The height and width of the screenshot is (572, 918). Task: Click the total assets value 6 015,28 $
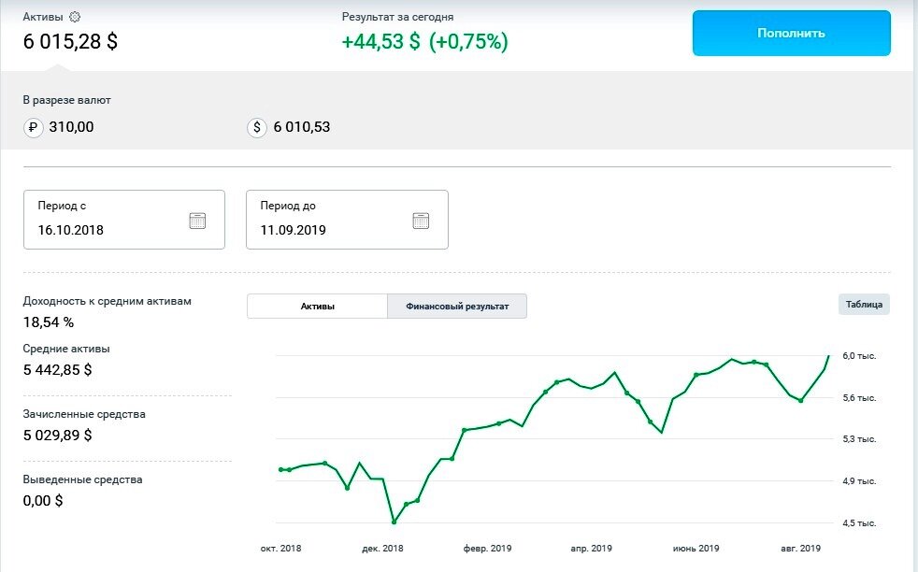tap(70, 41)
